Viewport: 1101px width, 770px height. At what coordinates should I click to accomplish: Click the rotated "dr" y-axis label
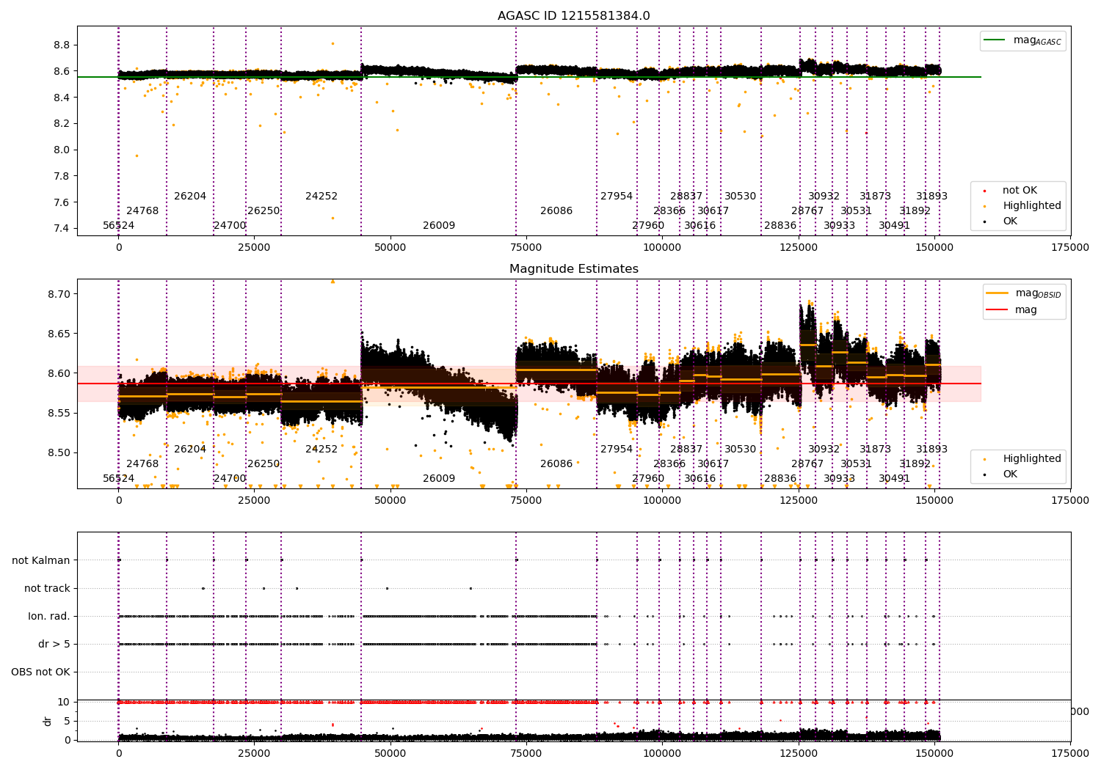pyautogui.click(x=48, y=721)
